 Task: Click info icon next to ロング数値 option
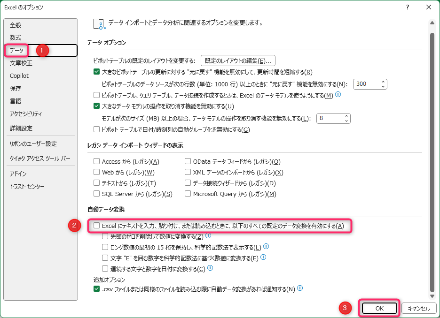point(266,247)
